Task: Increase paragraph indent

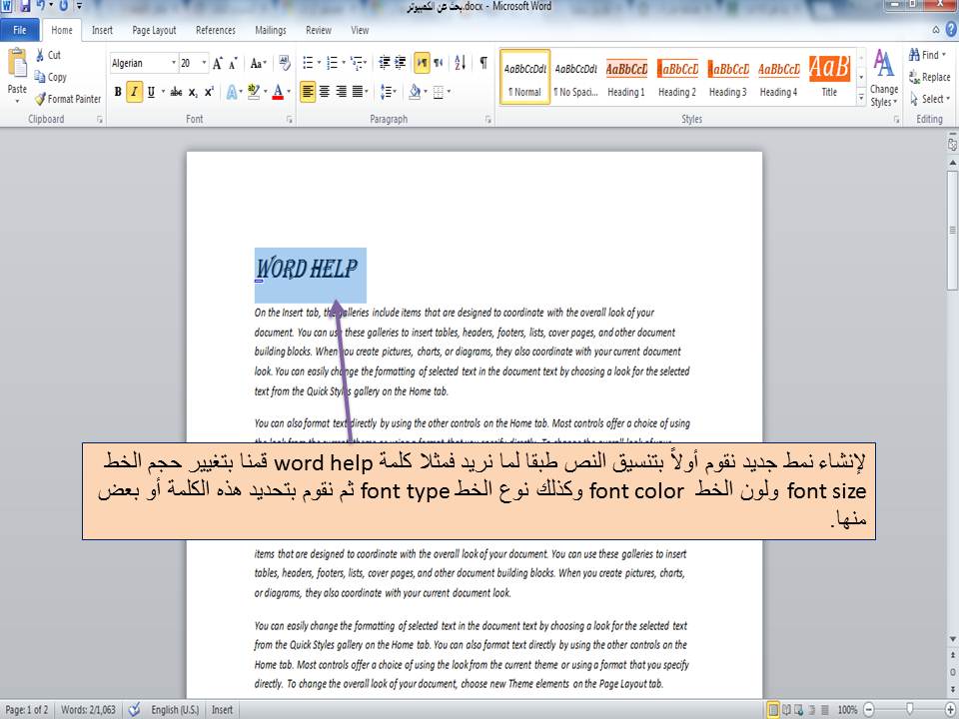Action: point(400,62)
